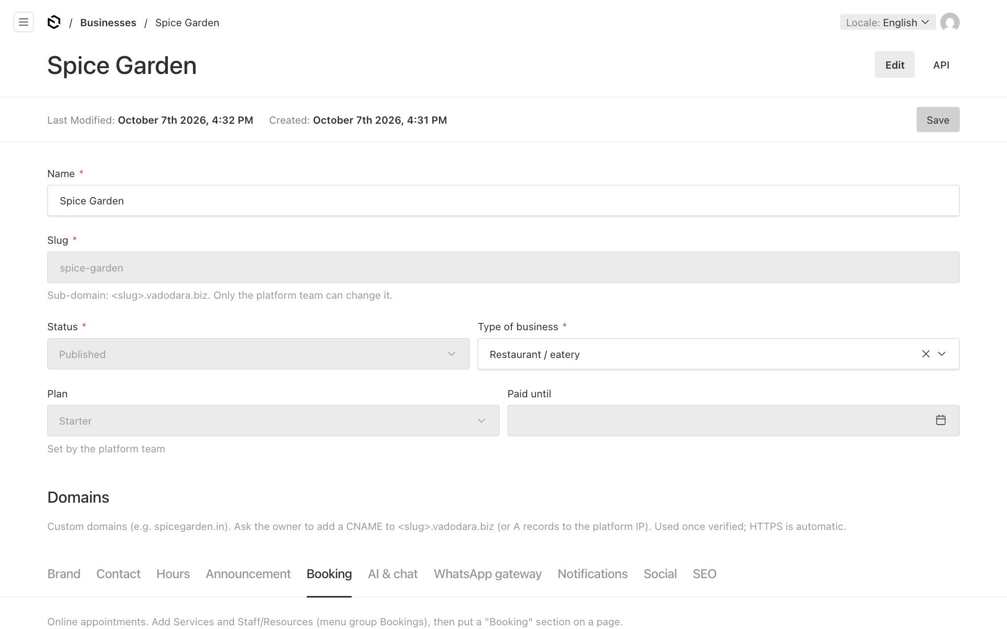Open the AI & chat tab
Image resolution: width=1007 pixels, height=629 pixels.
point(393,574)
